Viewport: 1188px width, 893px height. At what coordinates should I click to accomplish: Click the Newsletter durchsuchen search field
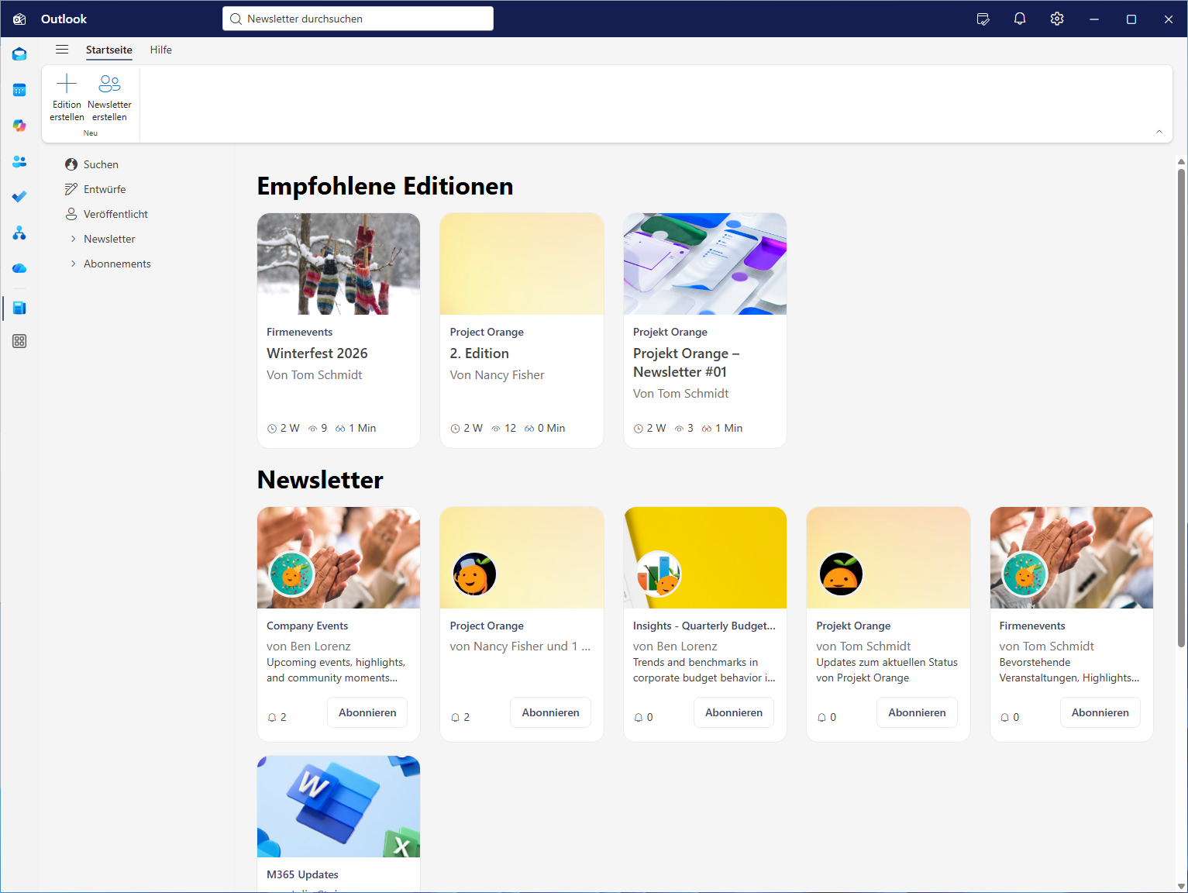click(x=358, y=19)
